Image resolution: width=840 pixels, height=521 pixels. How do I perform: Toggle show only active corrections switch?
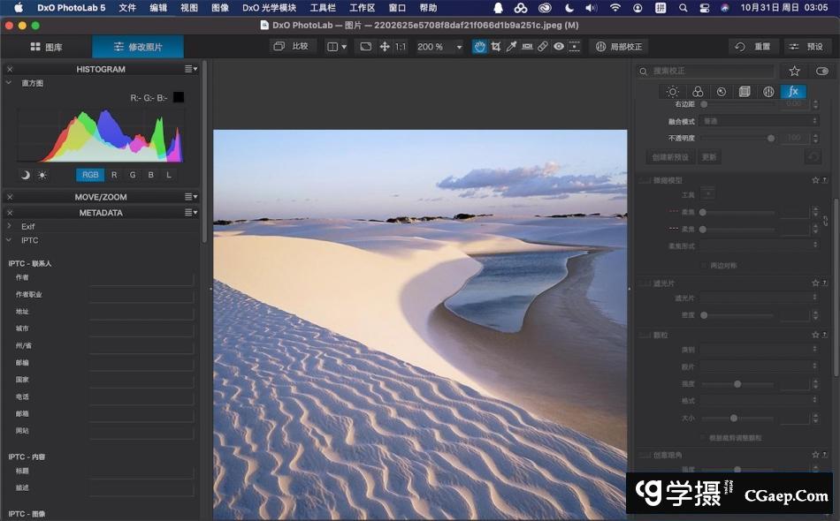point(822,71)
